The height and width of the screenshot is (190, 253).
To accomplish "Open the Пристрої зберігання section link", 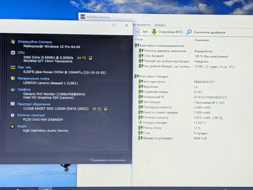I will [34, 104].
